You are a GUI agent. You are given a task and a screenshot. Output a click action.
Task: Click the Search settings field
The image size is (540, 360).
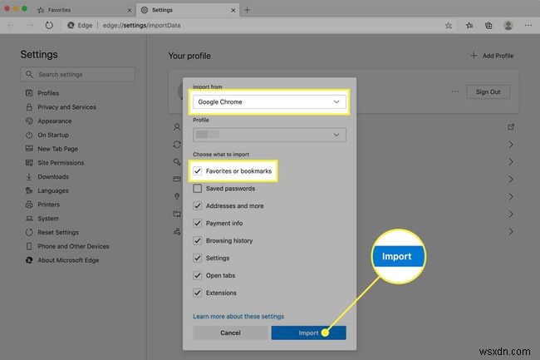78,75
